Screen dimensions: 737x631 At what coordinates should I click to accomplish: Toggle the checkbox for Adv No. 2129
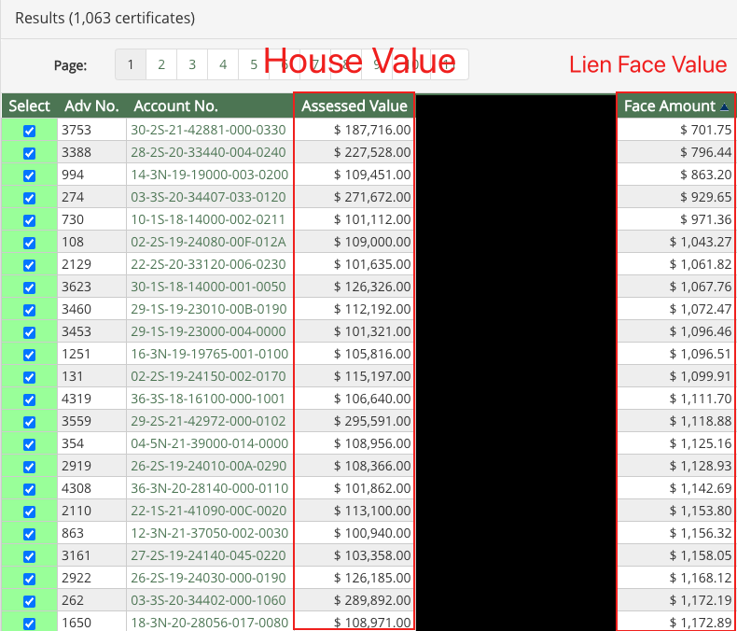click(29, 265)
